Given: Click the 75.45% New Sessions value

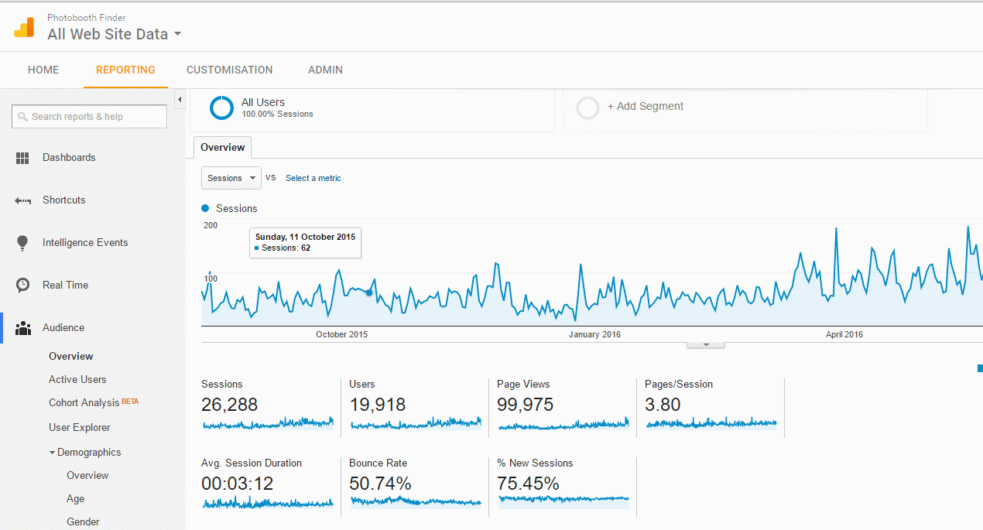Looking at the screenshot, I should 529,484.
